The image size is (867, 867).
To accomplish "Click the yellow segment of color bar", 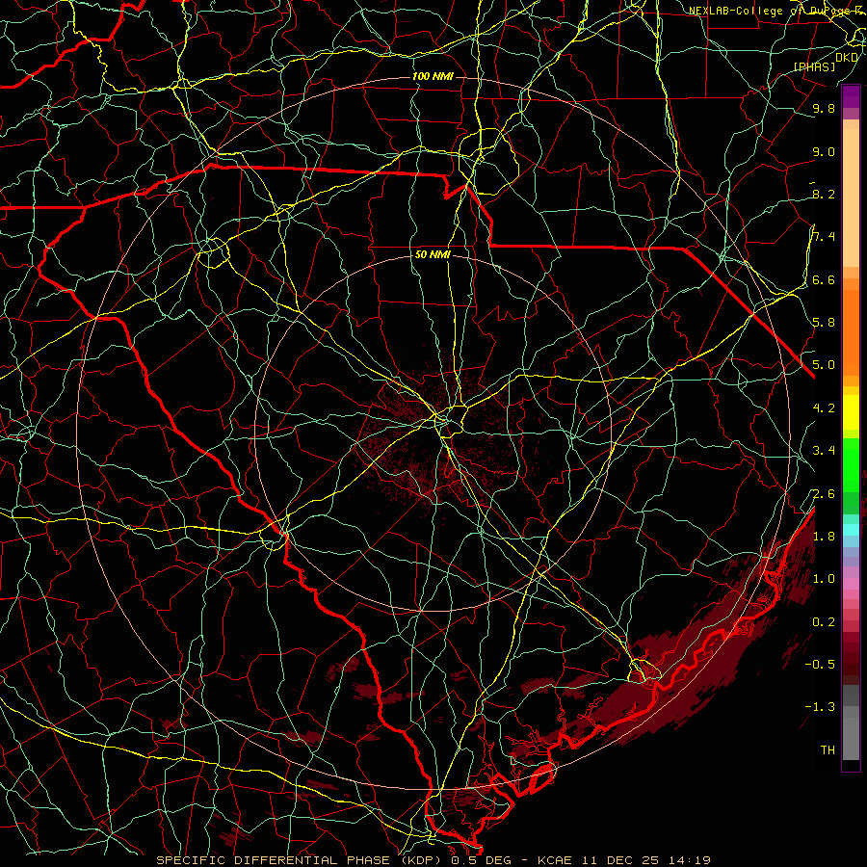I will [851, 412].
